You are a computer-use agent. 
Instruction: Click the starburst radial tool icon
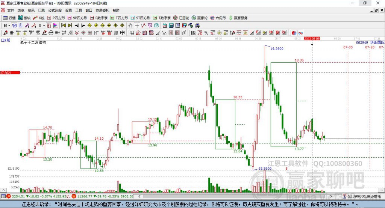[83, 33]
